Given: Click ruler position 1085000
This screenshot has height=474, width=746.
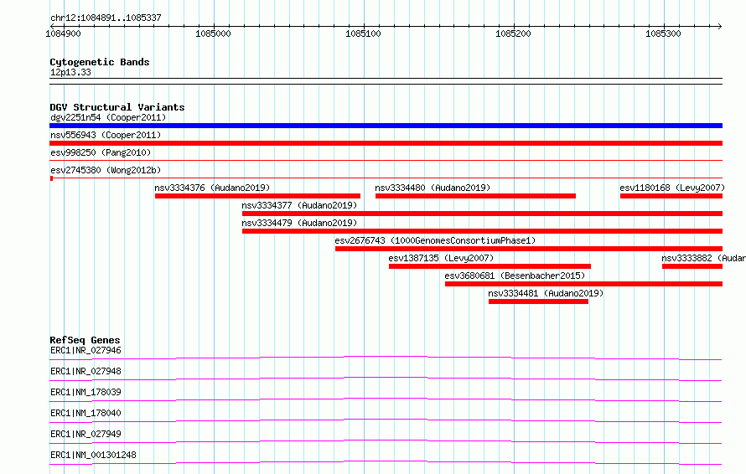Looking at the screenshot, I should point(213,33).
